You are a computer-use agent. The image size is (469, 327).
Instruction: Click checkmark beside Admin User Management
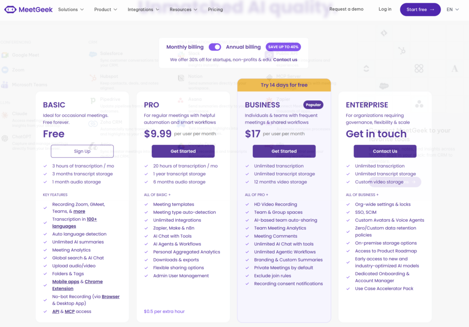146,276
